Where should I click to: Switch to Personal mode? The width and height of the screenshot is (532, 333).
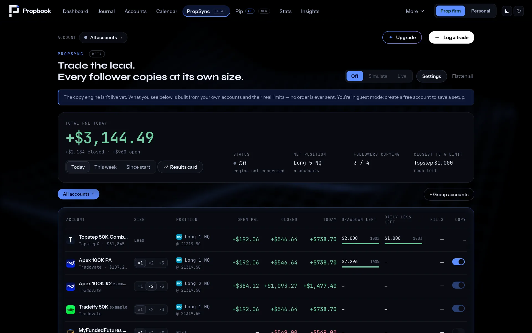(x=480, y=11)
